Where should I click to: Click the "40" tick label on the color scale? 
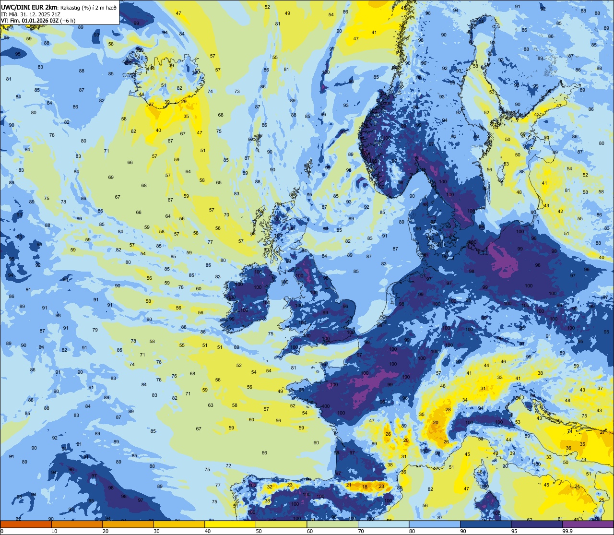point(208,531)
